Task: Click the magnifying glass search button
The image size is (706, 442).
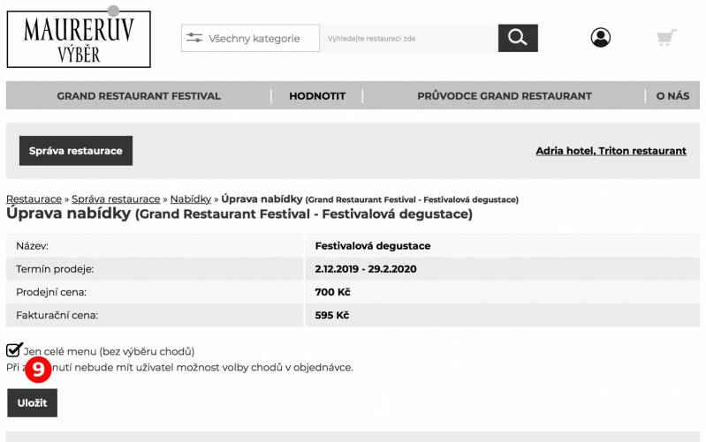Action: 518,38
